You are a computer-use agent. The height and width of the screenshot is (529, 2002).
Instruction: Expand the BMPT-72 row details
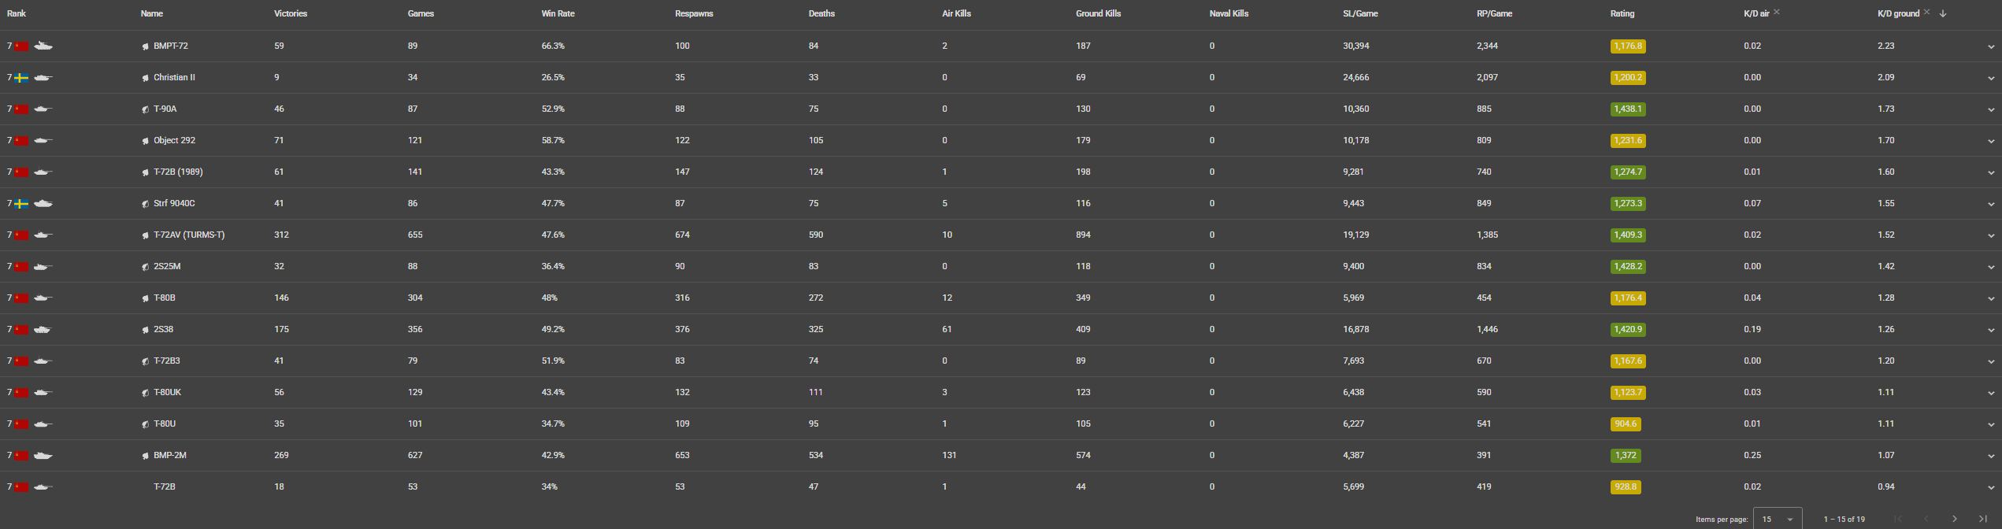tap(1991, 46)
